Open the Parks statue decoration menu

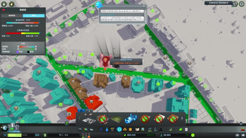150,129
